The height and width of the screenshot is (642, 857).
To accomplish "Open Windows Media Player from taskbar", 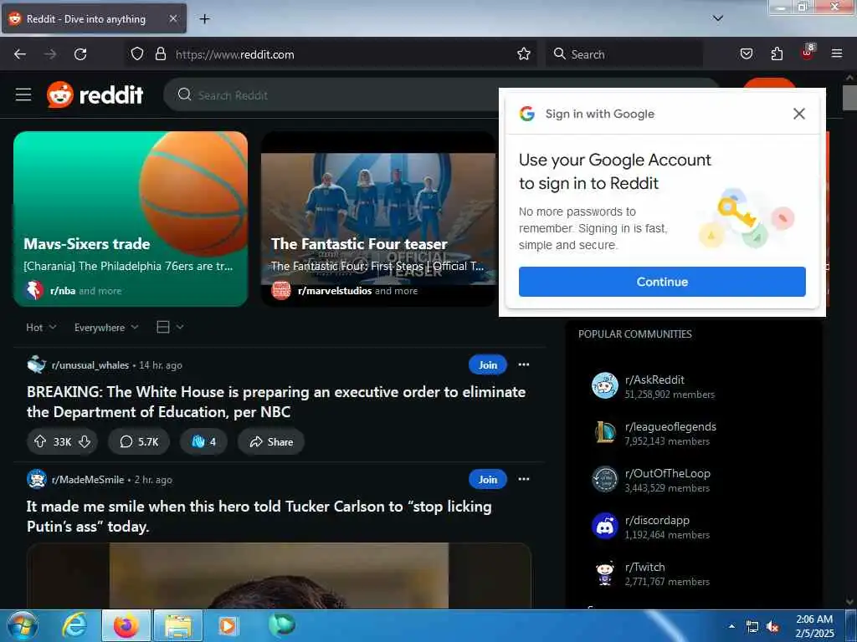I will click(x=228, y=626).
